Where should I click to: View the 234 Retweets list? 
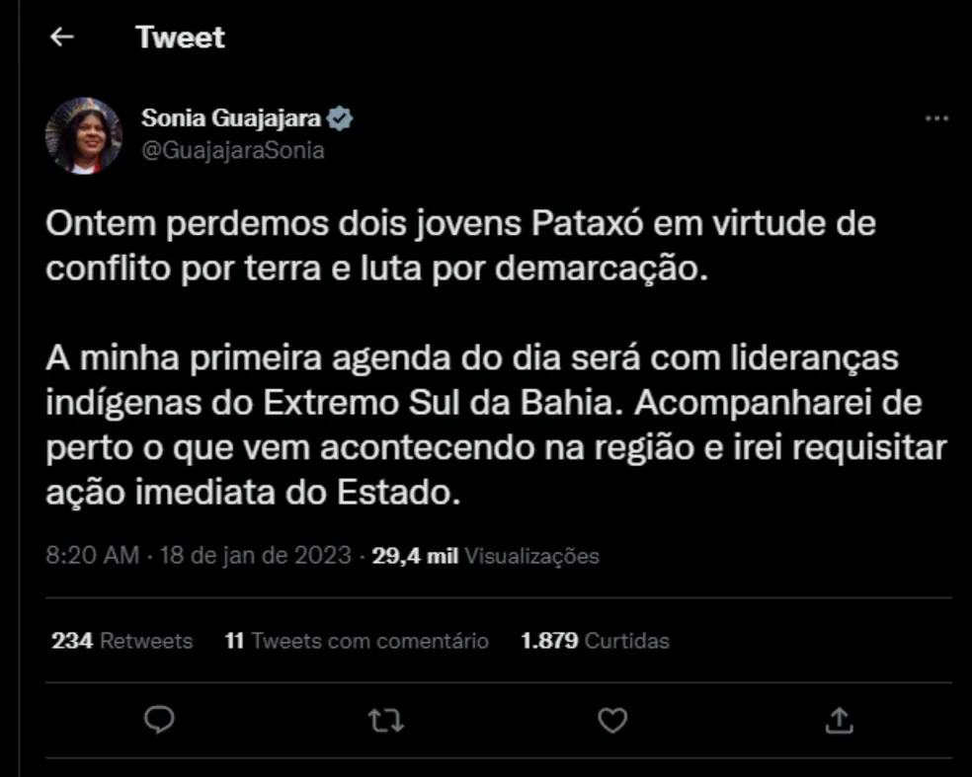pyautogui.click(x=122, y=641)
